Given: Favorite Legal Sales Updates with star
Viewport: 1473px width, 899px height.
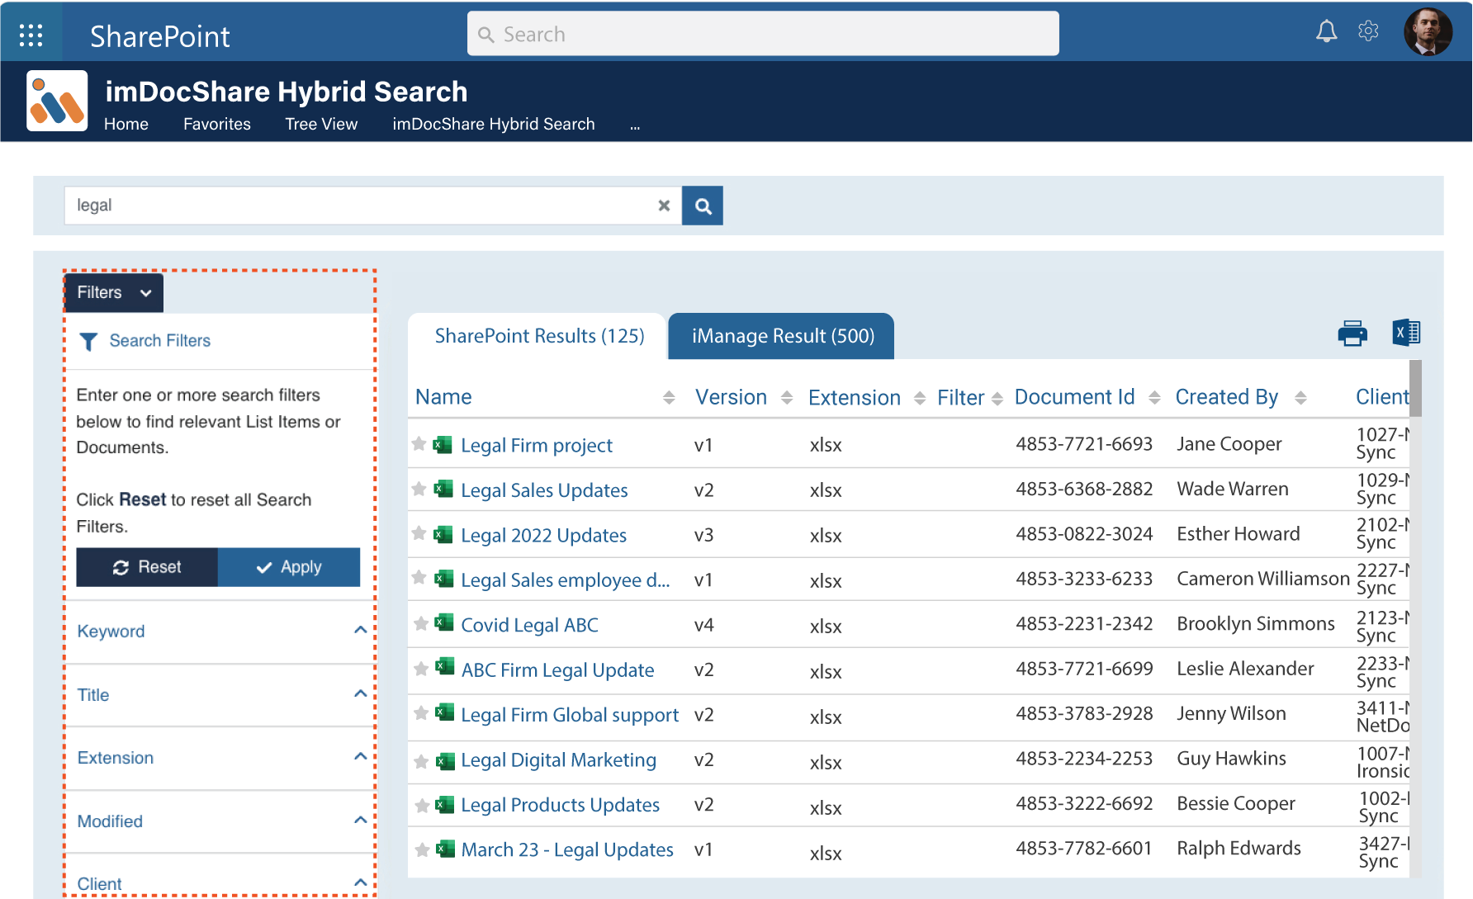Looking at the screenshot, I should [x=419, y=489].
